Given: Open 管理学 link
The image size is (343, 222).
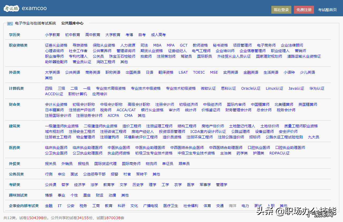Looking at the screenshot, I should pyautogui.click(x=222, y=185).
